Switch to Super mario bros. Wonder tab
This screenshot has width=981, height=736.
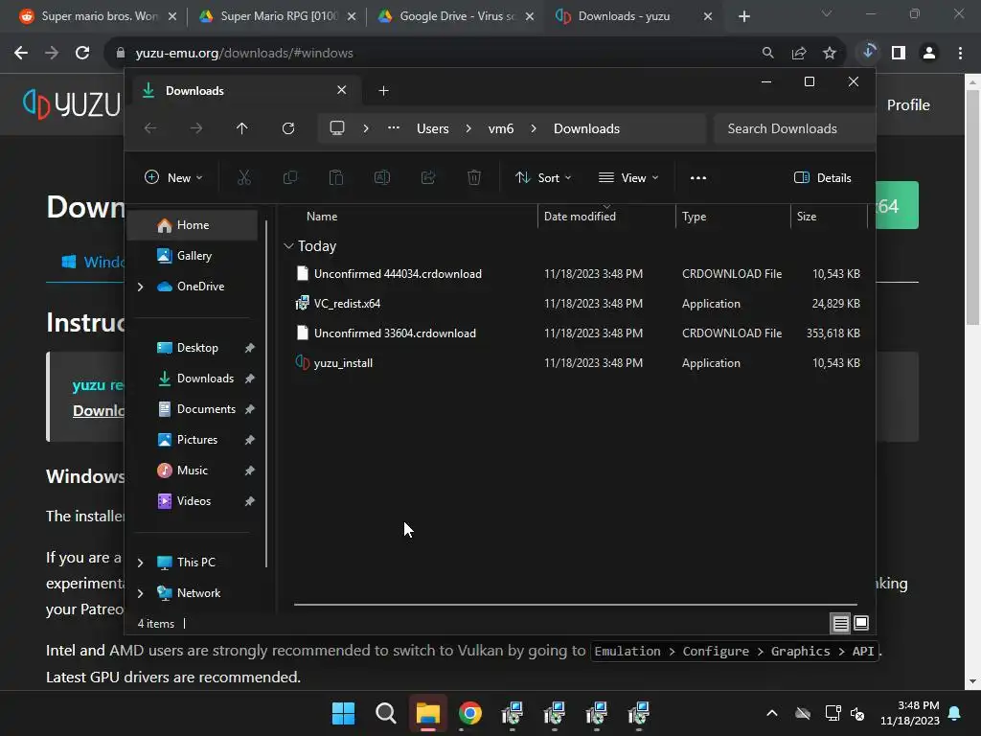tap(97, 16)
